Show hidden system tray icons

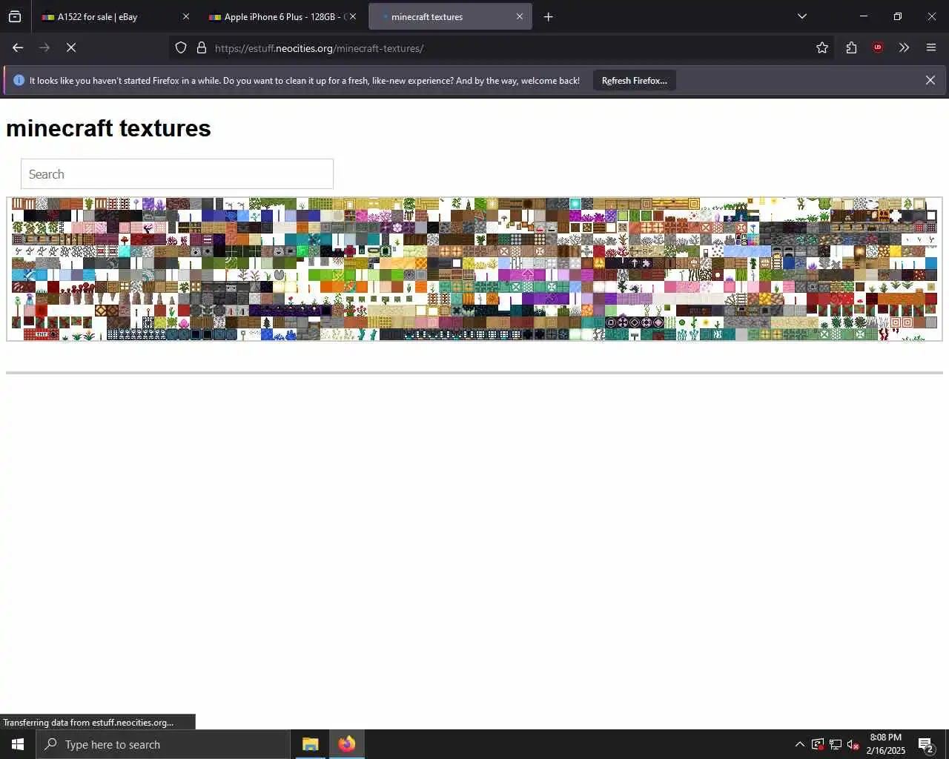pos(799,744)
